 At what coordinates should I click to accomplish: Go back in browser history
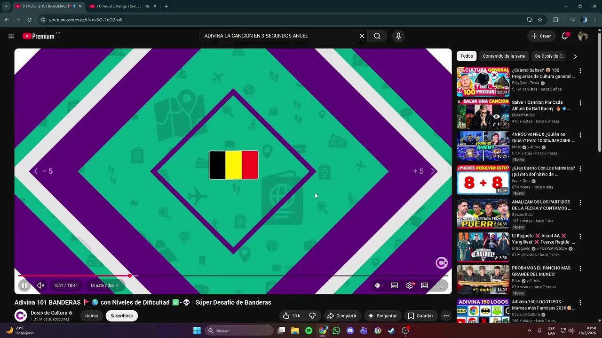[7, 20]
